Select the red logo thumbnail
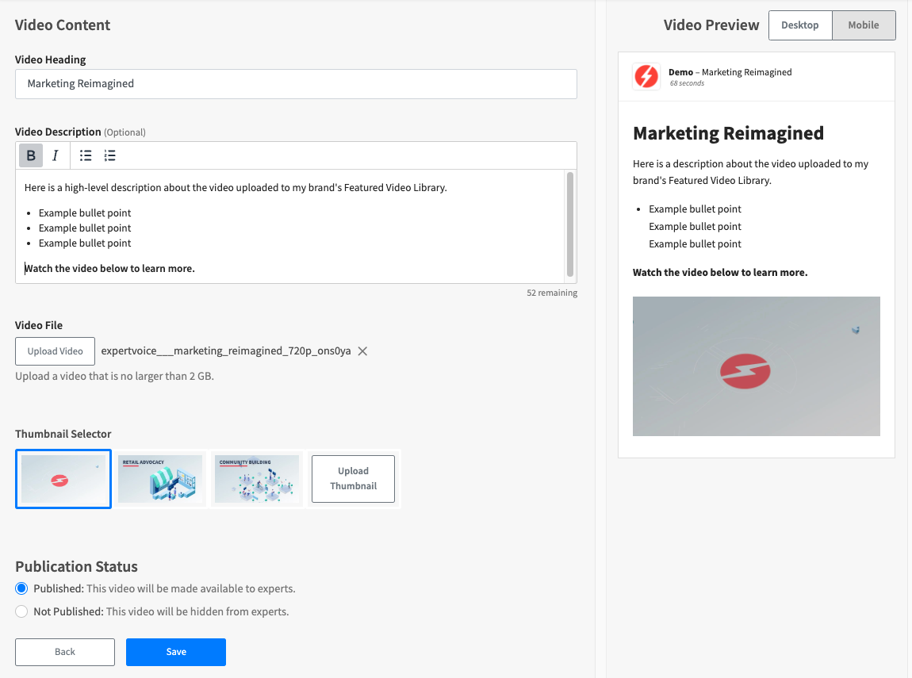912x678 pixels. [x=63, y=478]
